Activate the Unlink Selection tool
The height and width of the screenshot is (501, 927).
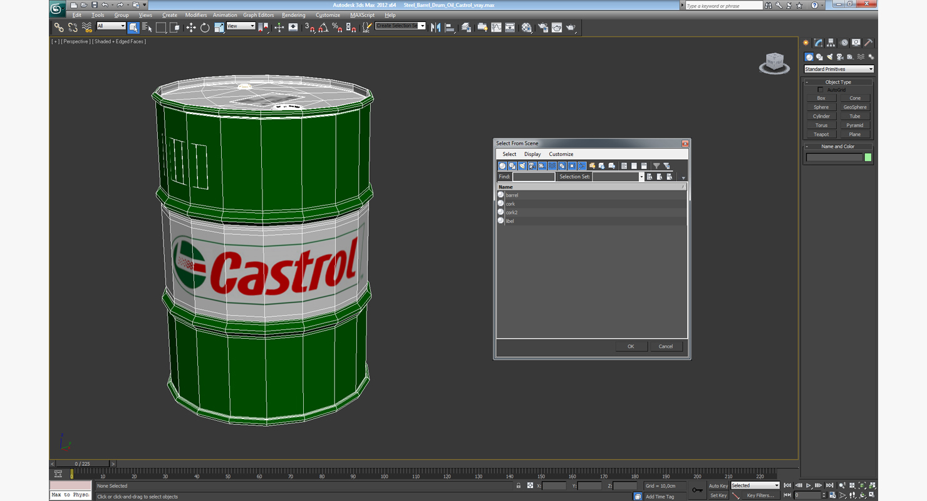tap(73, 27)
